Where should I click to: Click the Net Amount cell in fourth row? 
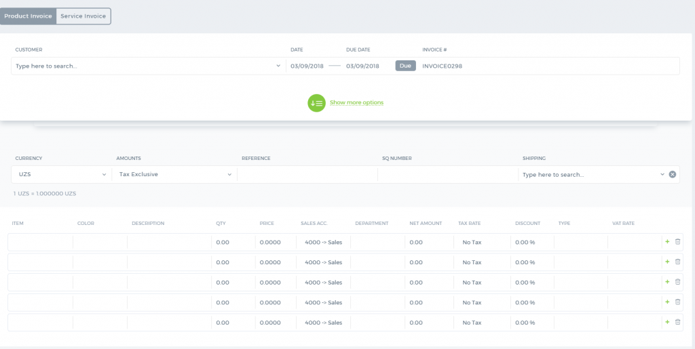tap(429, 302)
